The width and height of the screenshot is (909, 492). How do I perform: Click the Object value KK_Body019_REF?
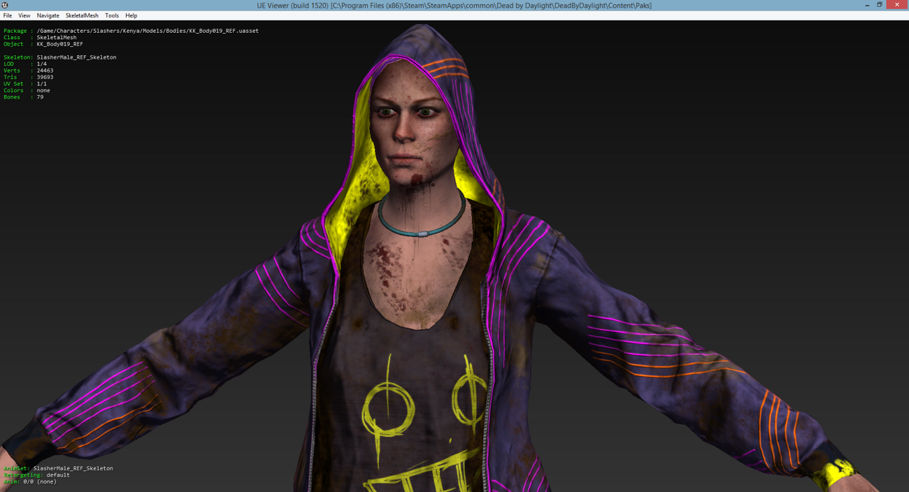59,44
